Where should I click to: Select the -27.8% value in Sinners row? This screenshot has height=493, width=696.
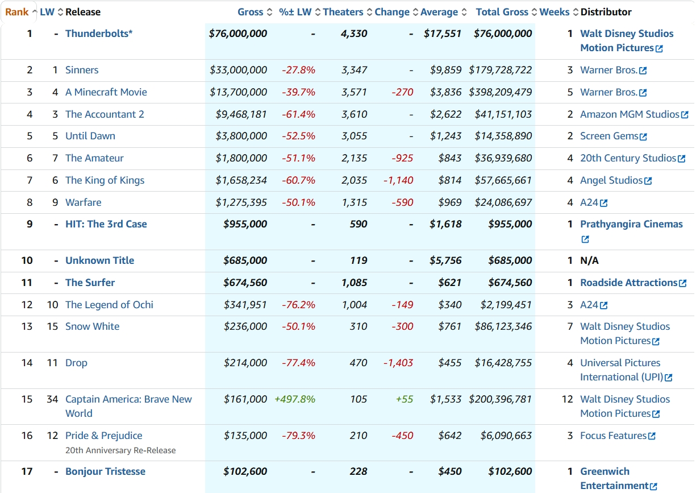pos(299,70)
